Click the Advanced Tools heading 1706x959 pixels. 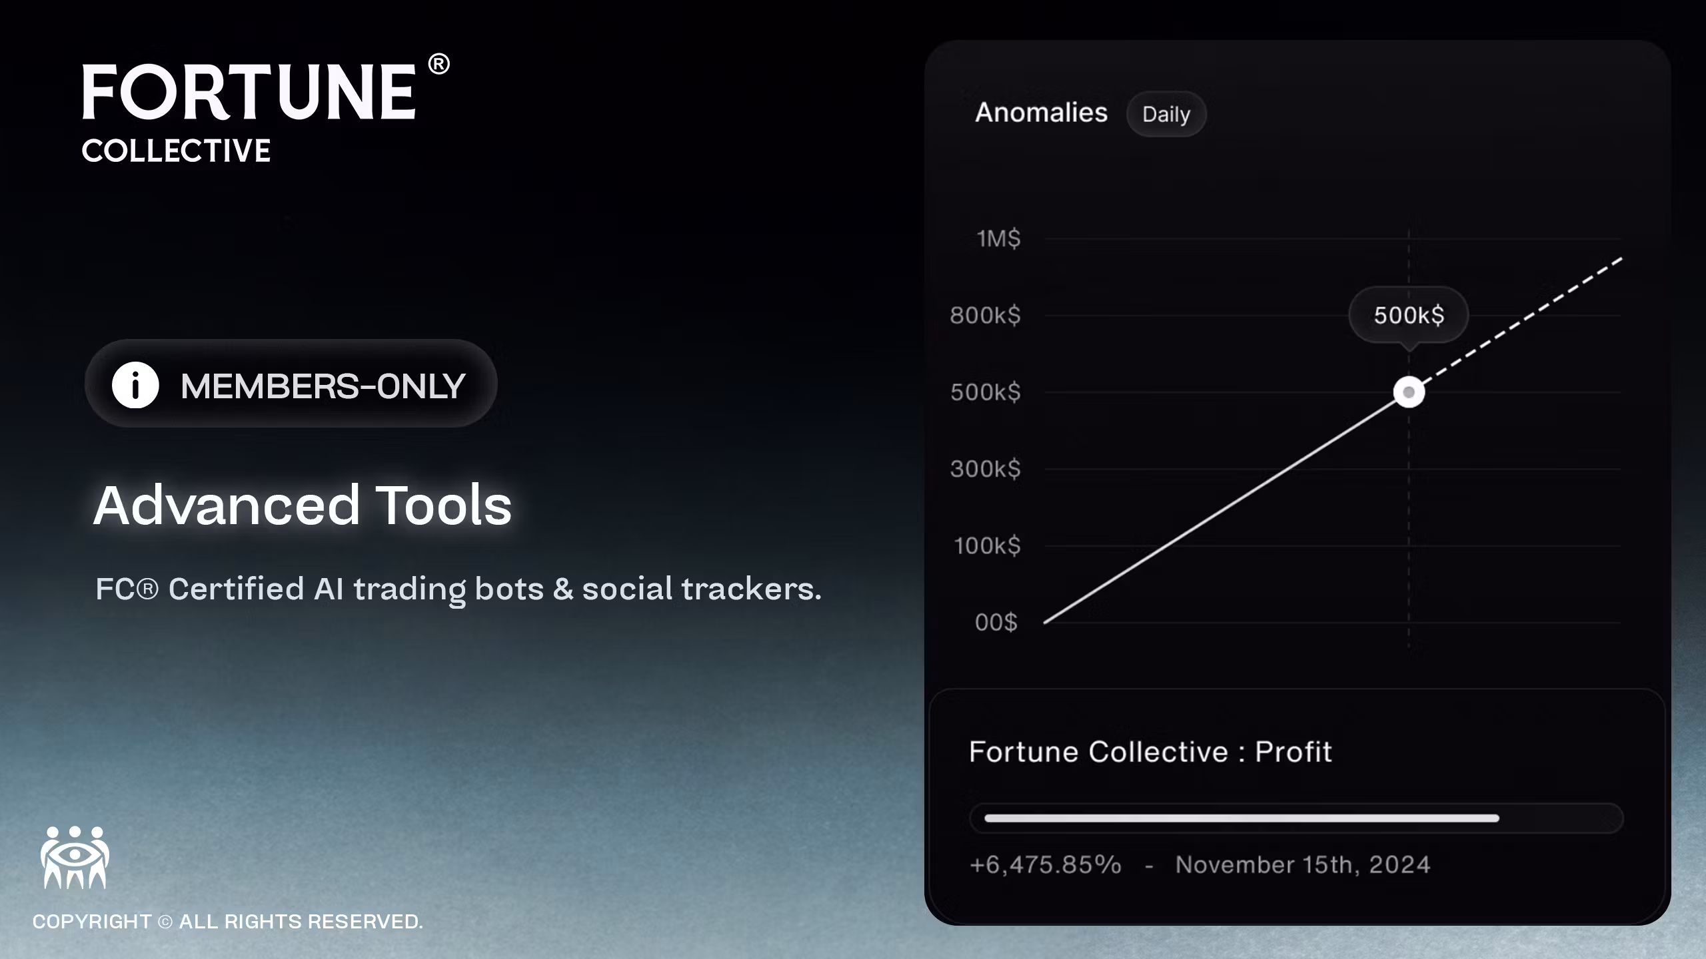pyautogui.click(x=303, y=505)
